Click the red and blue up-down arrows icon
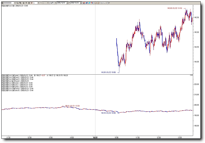This screenshot has height=143, width=205. click(92, 3)
